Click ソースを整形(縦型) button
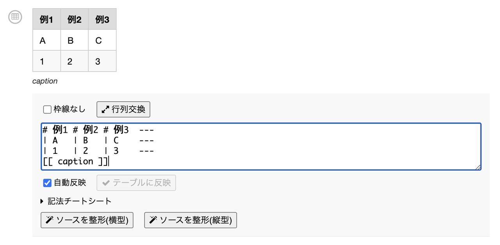The width and height of the screenshot is (500, 245). click(x=191, y=220)
